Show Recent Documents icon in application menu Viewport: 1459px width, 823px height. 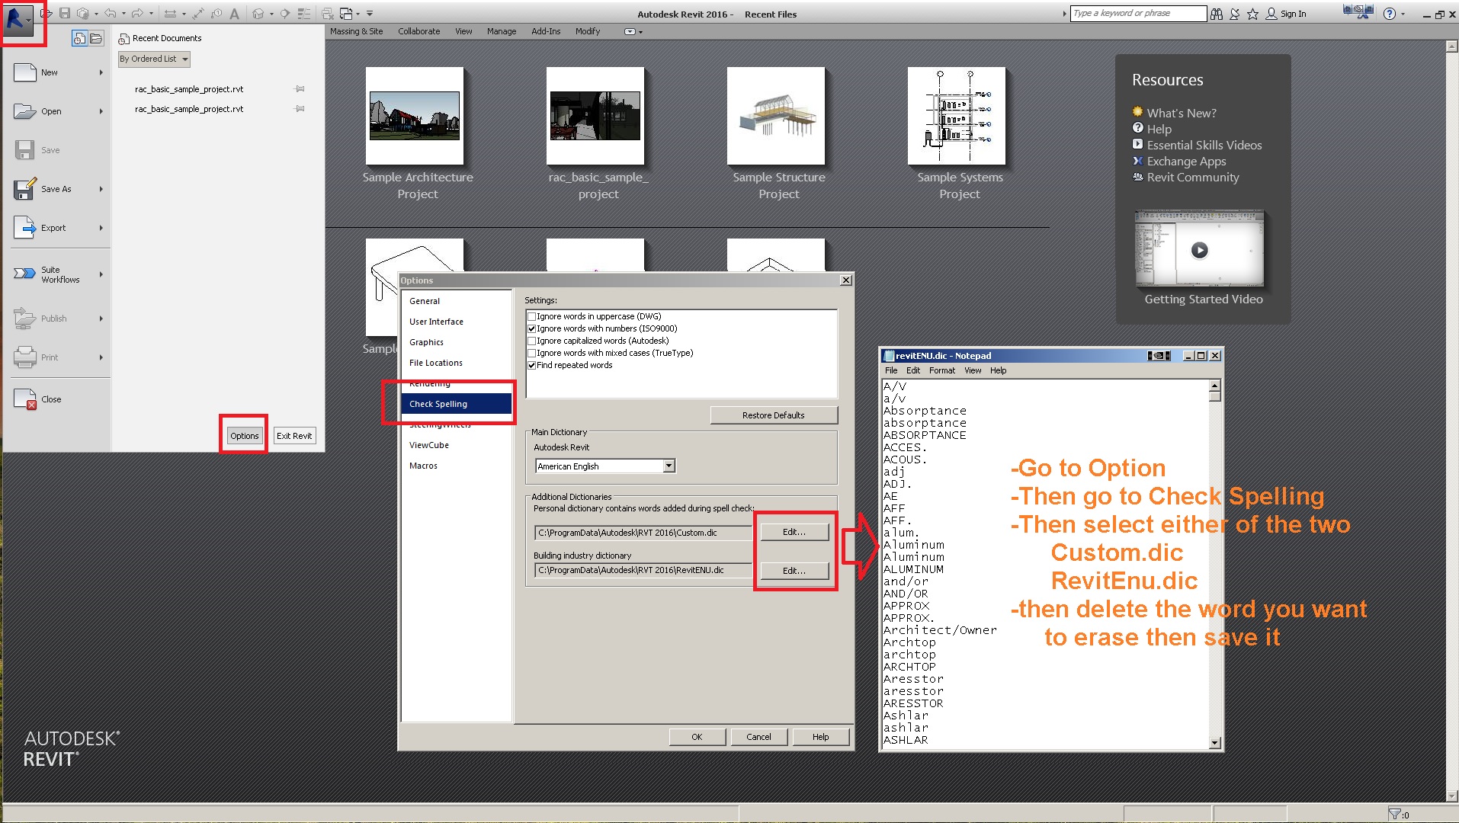pos(79,38)
